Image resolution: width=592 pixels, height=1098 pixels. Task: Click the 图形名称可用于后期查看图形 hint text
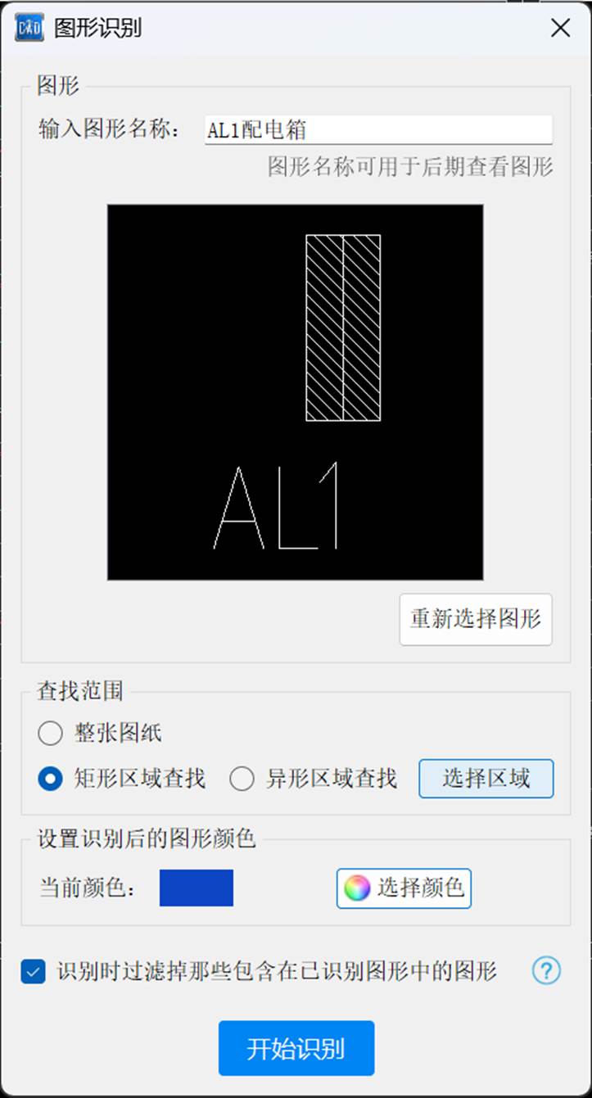coord(411,168)
